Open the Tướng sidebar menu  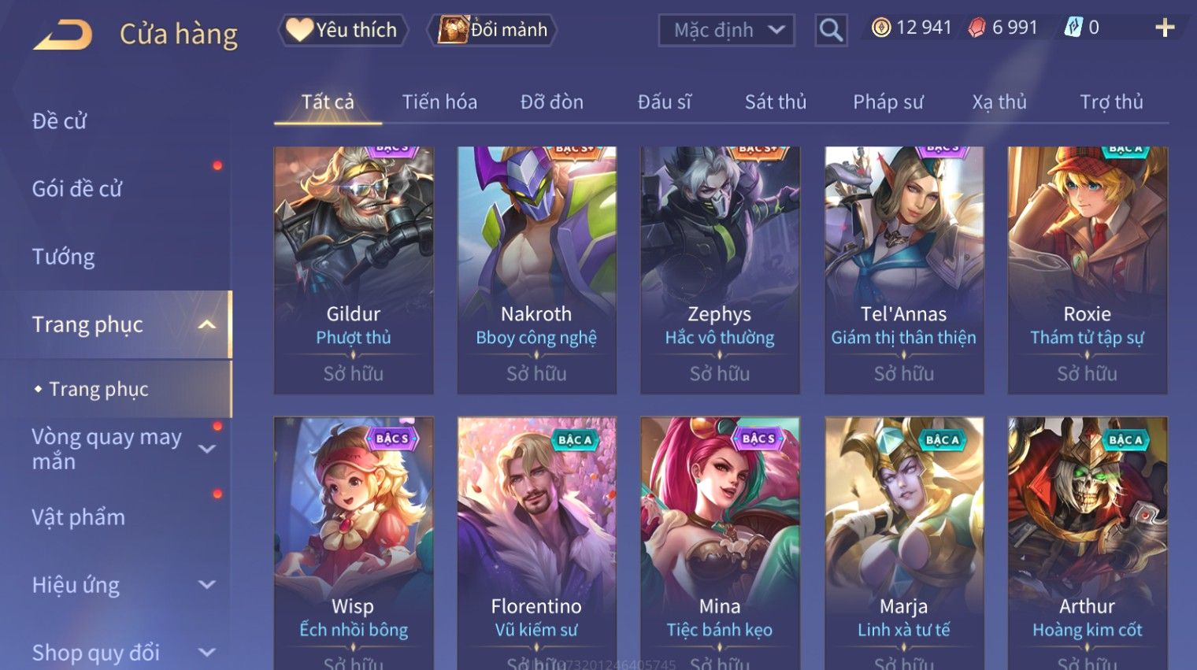[x=64, y=257]
